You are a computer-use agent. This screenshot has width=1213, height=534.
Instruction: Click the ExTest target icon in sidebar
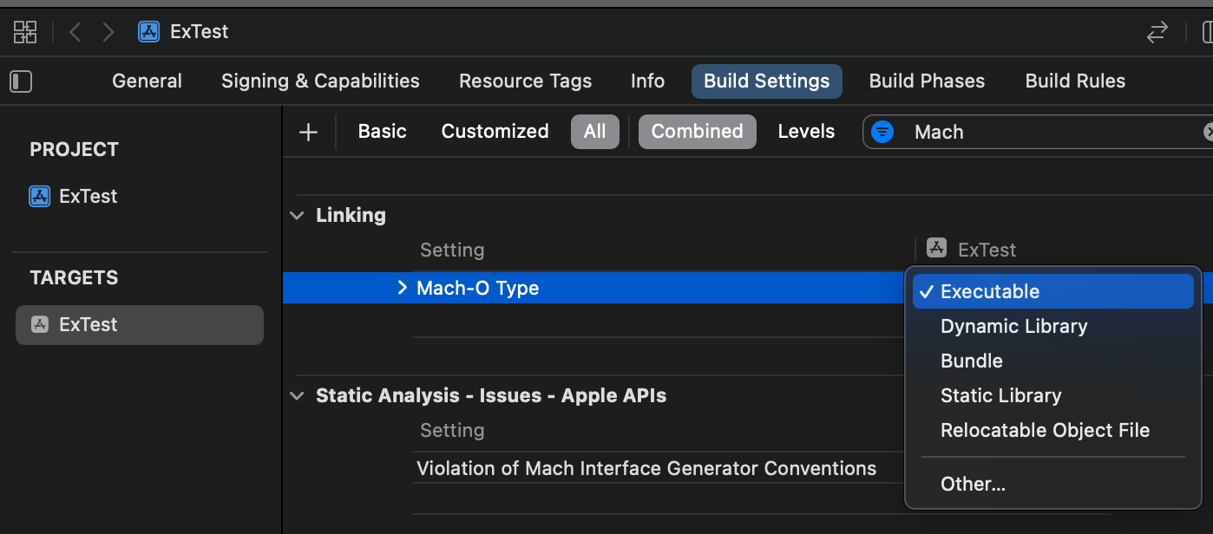click(40, 324)
